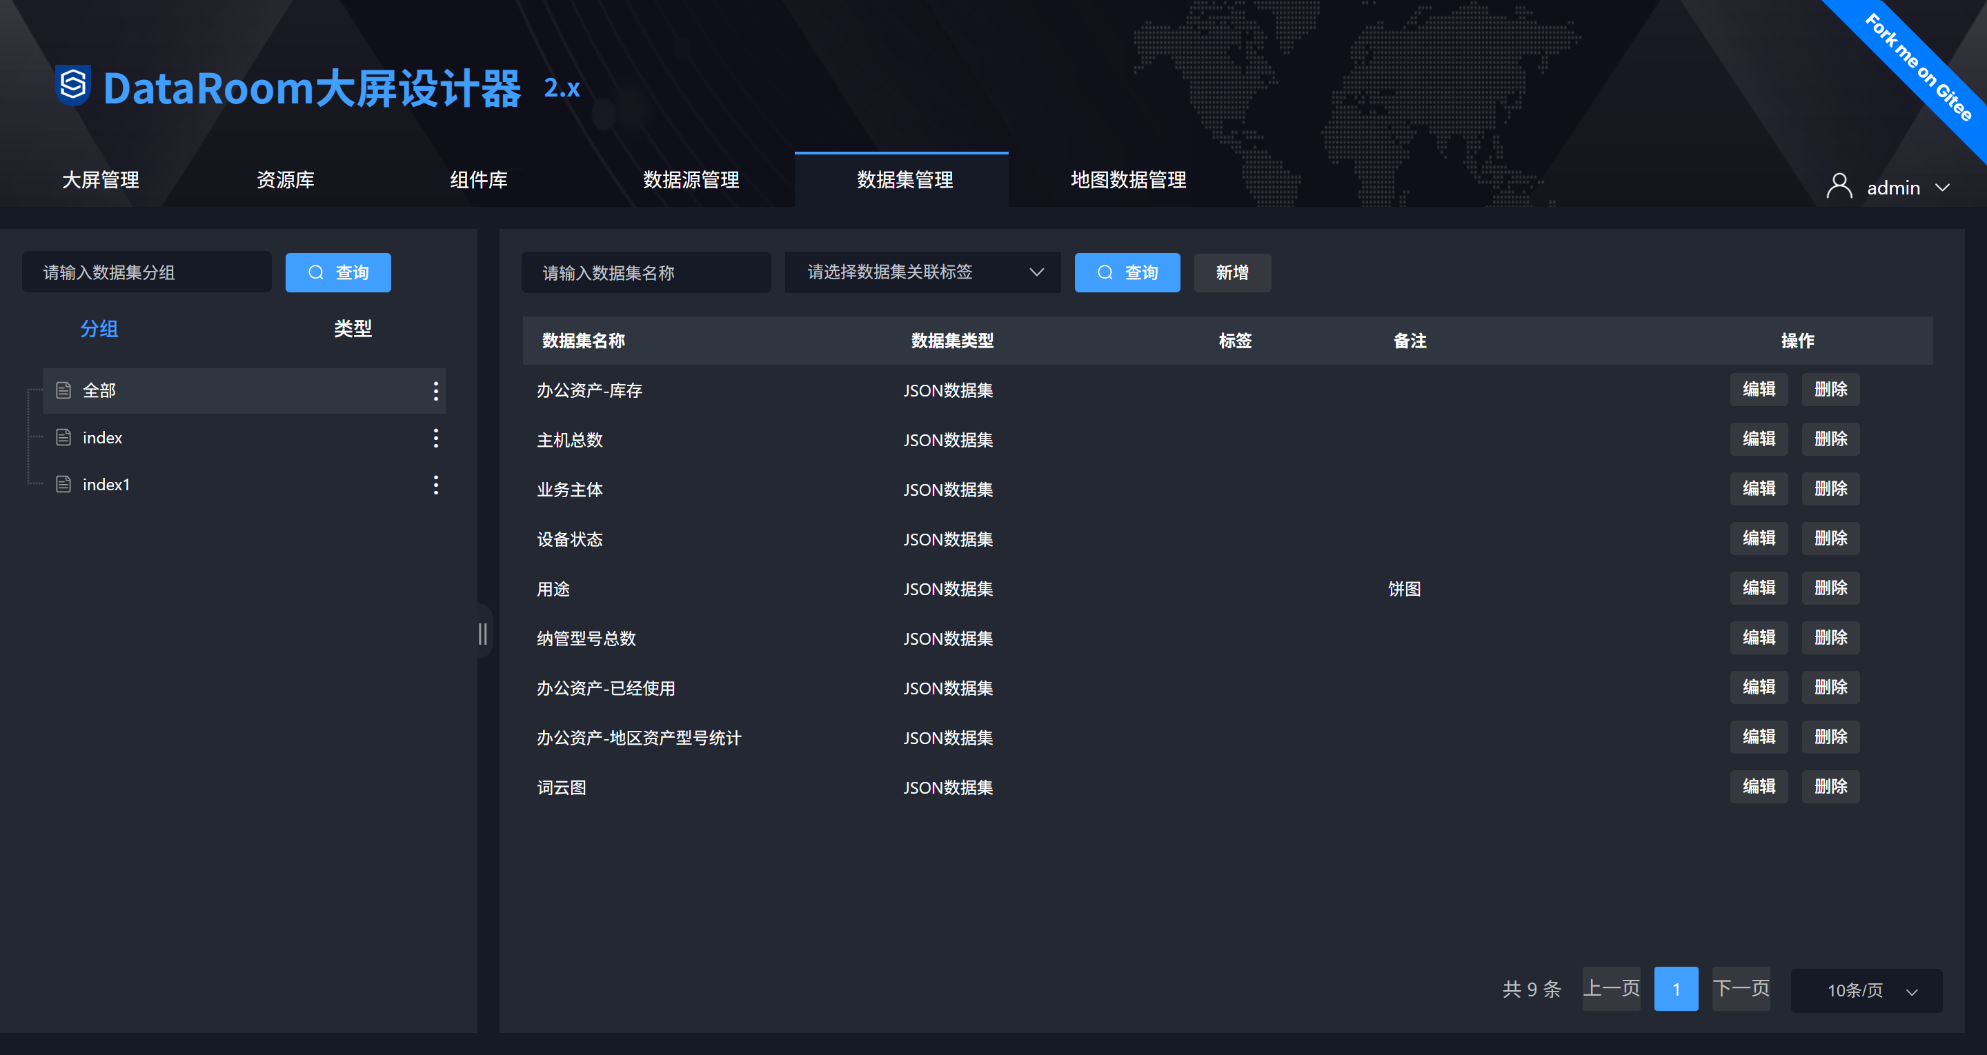Click the admin user avatar icon
The width and height of the screenshot is (1987, 1055).
tap(1839, 187)
